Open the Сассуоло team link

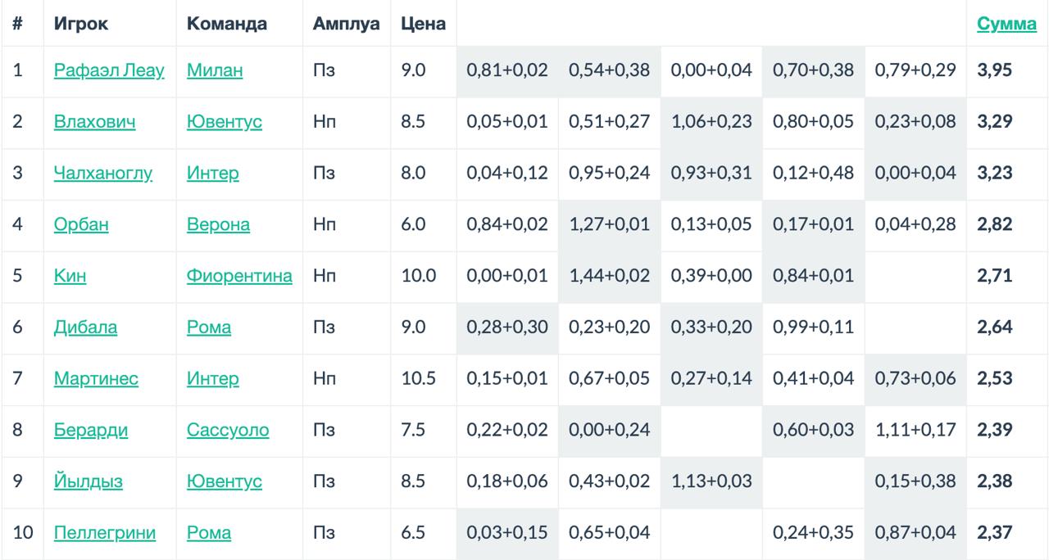[x=228, y=430]
